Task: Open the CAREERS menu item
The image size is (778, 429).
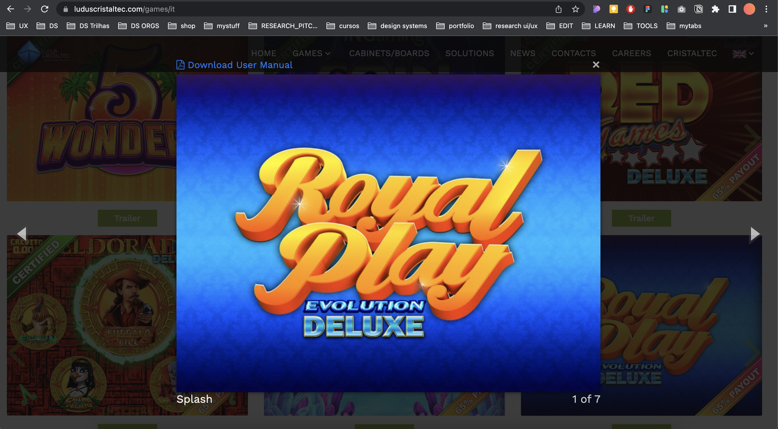Action: pyautogui.click(x=632, y=54)
